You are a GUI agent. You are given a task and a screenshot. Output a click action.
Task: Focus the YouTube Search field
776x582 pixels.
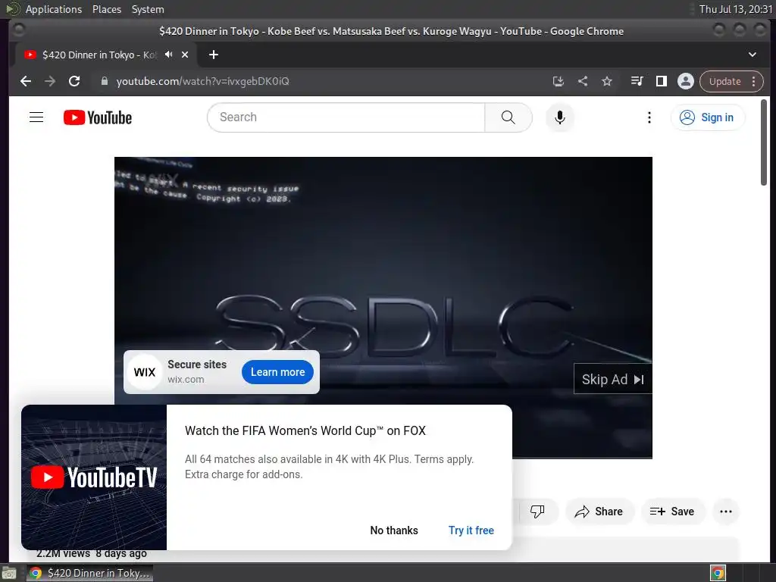[346, 117]
